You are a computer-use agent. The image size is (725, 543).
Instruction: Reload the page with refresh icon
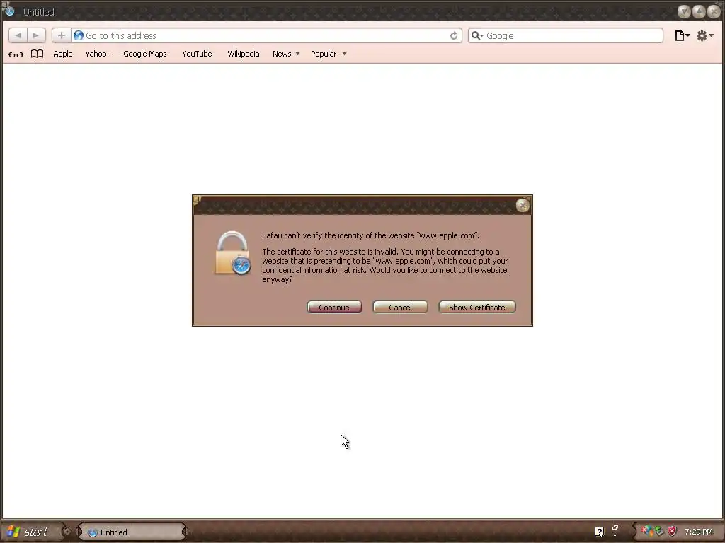coord(454,35)
